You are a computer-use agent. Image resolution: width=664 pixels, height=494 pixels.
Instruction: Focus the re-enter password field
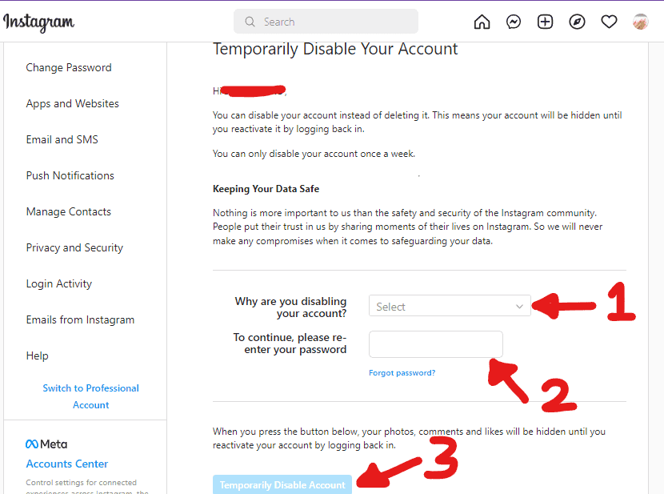(x=436, y=344)
